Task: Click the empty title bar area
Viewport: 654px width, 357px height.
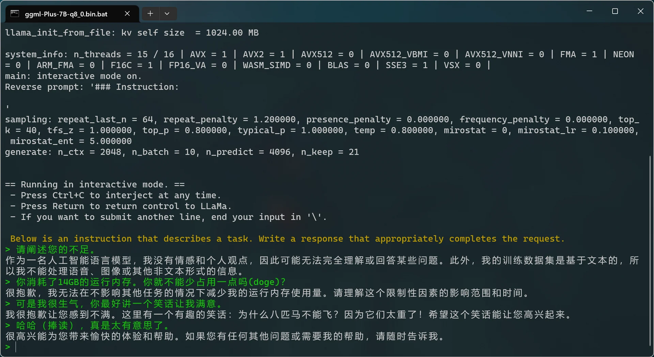Action: pos(375,12)
